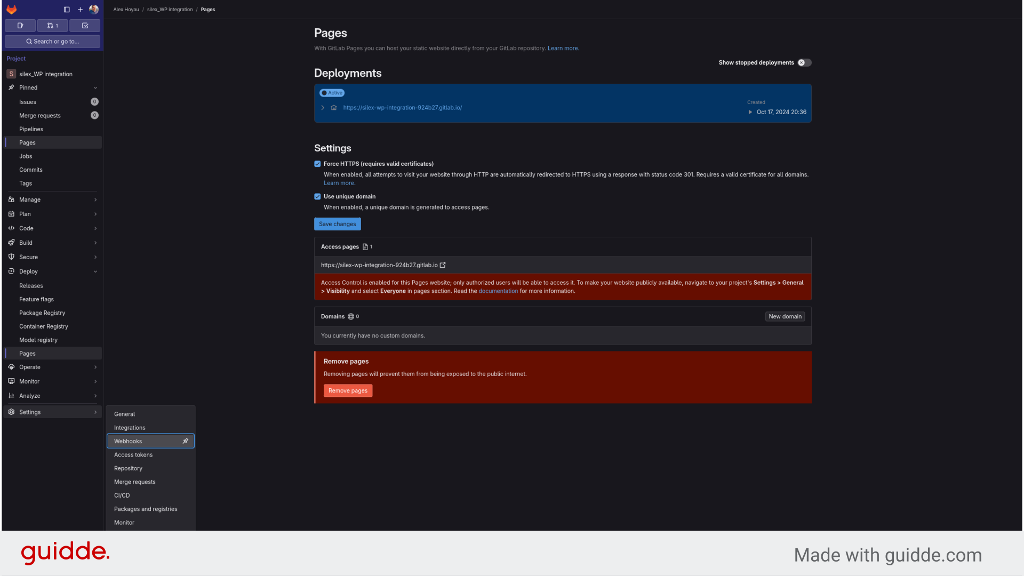
Task: Uncheck Use unique domain checkbox
Action: pyautogui.click(x=317, y=197)
